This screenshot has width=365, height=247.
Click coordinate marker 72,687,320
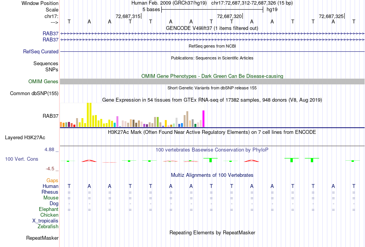229,16
